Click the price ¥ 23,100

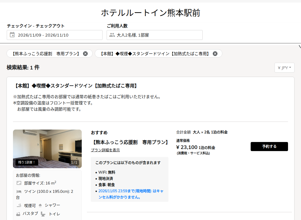coord(187,147)
